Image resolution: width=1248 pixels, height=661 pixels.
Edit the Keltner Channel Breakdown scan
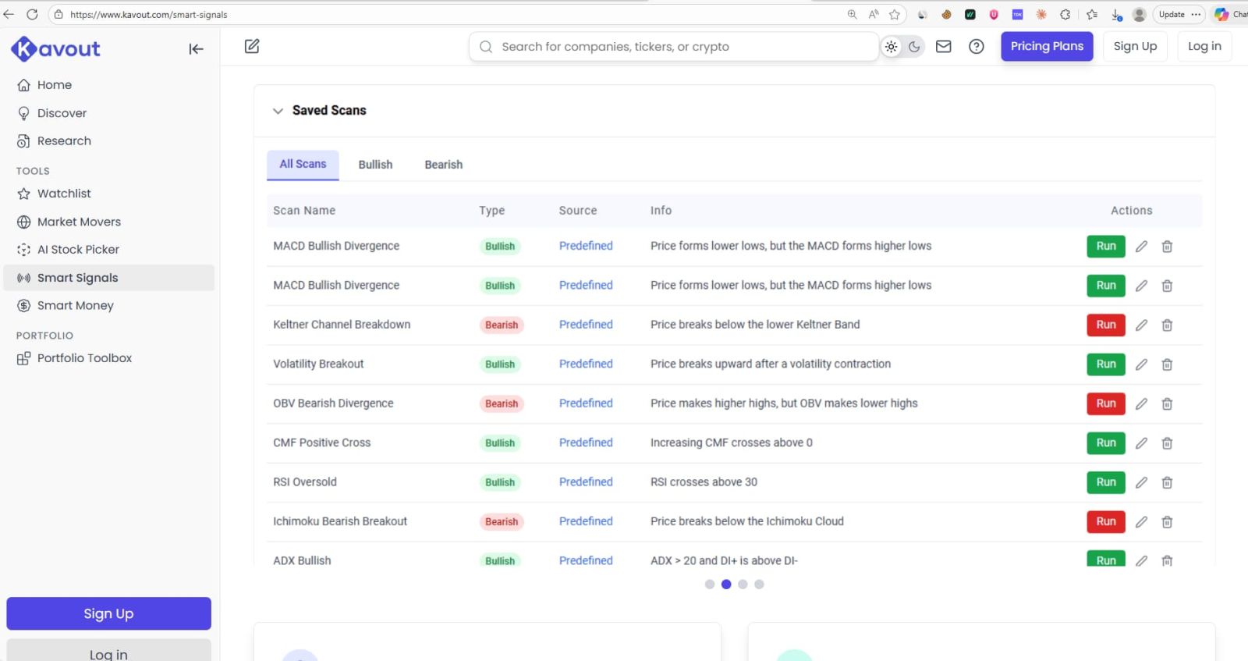tap(1141, 325)
